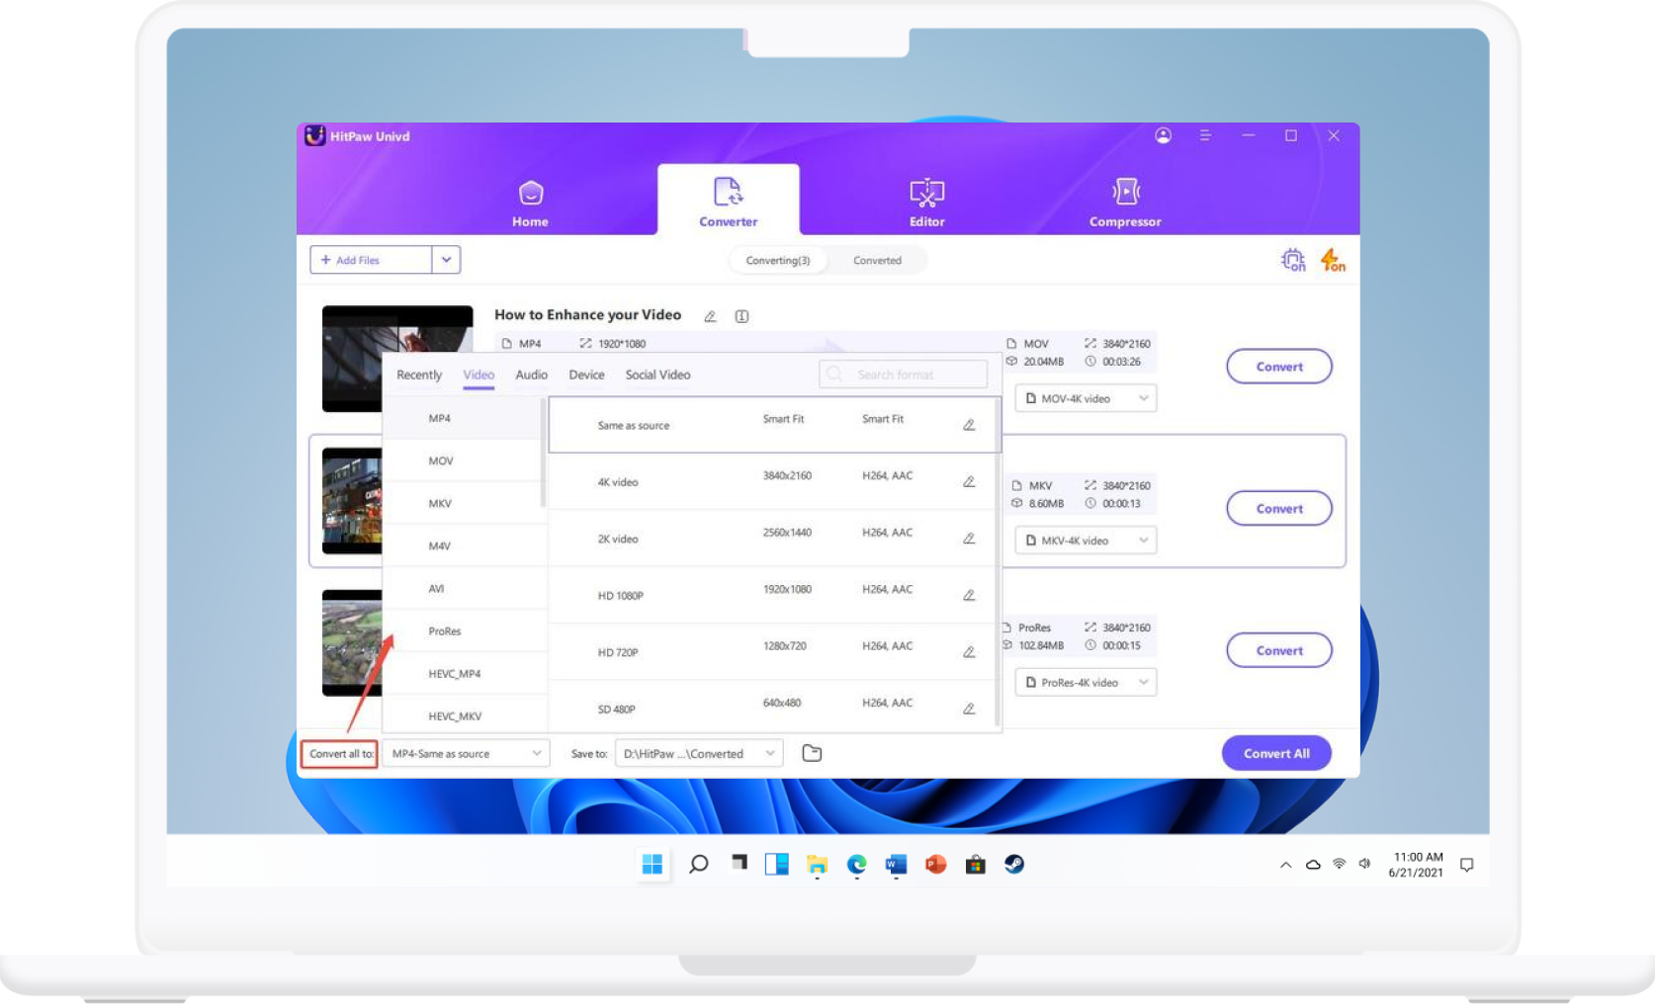Viewport: 1655px width, 1004px height.
Task: Toggle hardware acceleration chip icon
Action: click(x=1292, y=260)
